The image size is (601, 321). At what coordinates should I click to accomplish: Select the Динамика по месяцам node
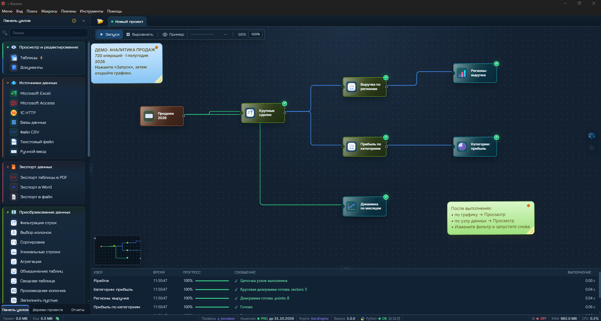coord(364,206)
